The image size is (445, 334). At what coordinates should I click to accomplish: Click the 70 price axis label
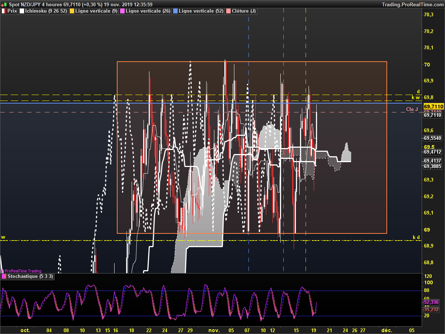point(427,65)
